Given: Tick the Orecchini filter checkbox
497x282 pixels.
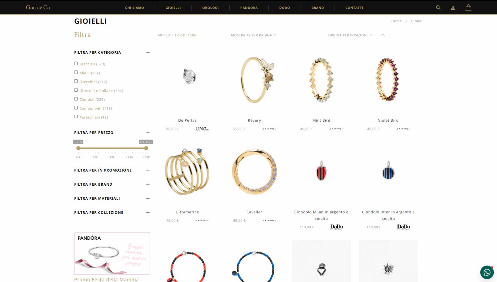Looking at the screenshot, I should [76, 81].
